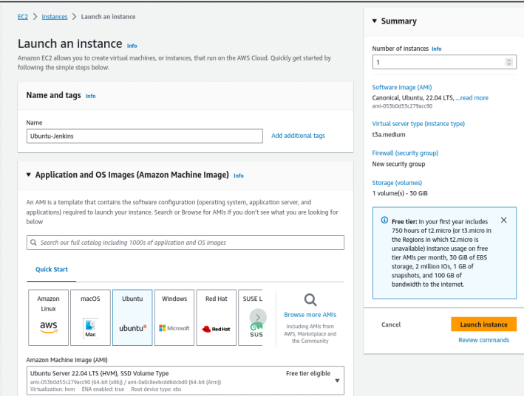The height and width of the screenshot is (396, 524).
Task: Go to EC2 breadcrumb link
Action: (x=23, y=17)
